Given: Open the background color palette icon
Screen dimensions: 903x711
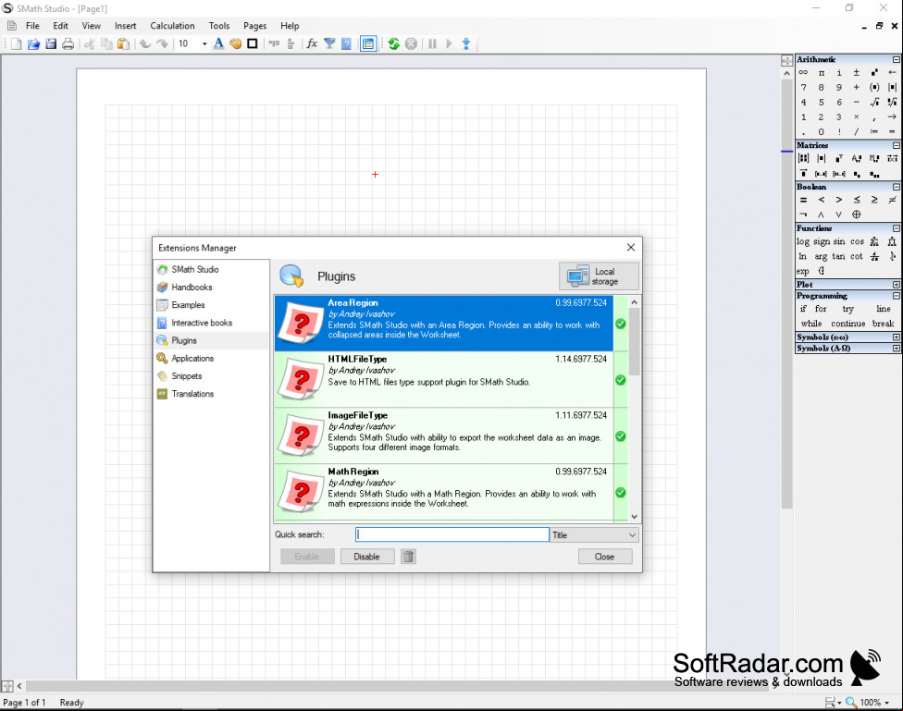Looking at the screenshot, I should coord(235,43).
